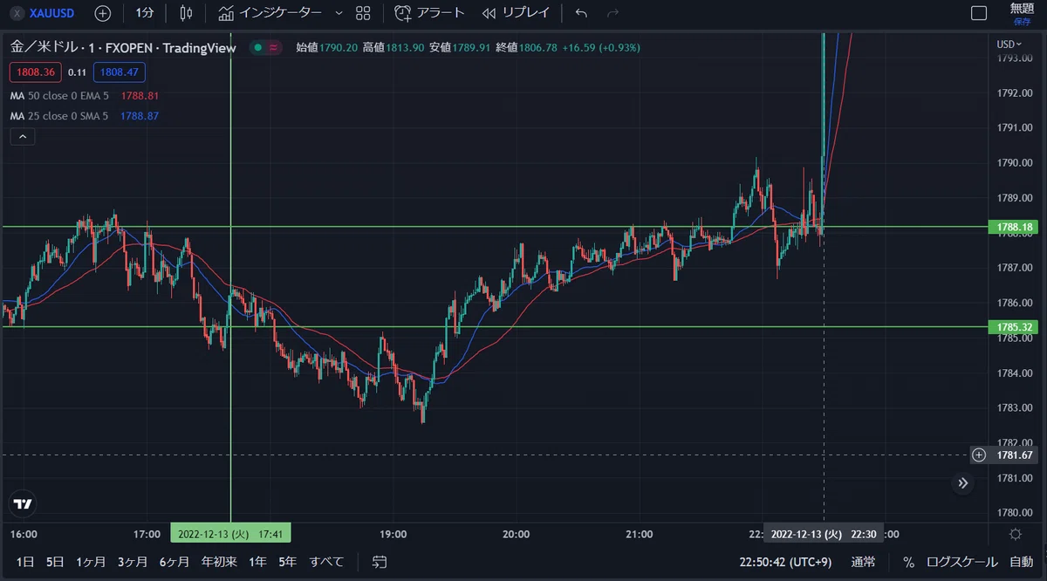The image size is (1047, 581).
Task: Select the 3ヶ月 time range
Action: pos(132,561)
